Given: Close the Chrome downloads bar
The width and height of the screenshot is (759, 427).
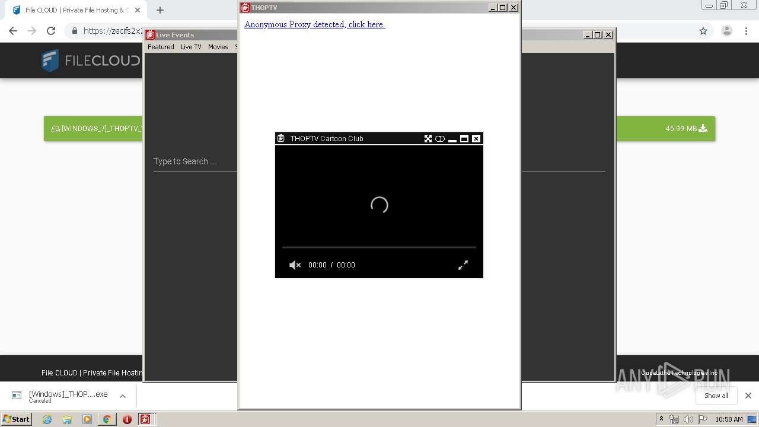Looking at the screenshot, I should pyautogui.click(x=748, y=396).
